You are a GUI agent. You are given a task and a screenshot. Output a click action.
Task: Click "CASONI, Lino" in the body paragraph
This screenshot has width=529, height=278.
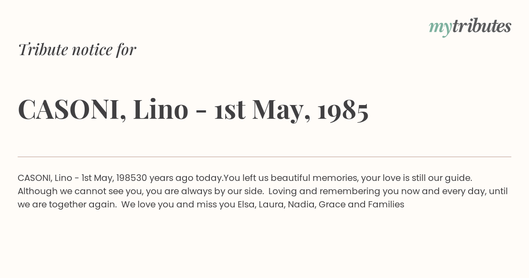[44, 178]
